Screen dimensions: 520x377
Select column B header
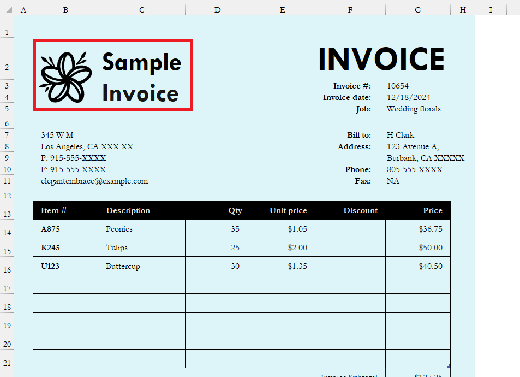click(65, 10)
